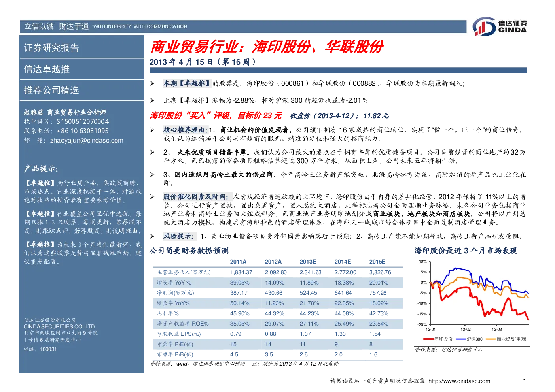Click license number S1500512070004

[83, 122]
